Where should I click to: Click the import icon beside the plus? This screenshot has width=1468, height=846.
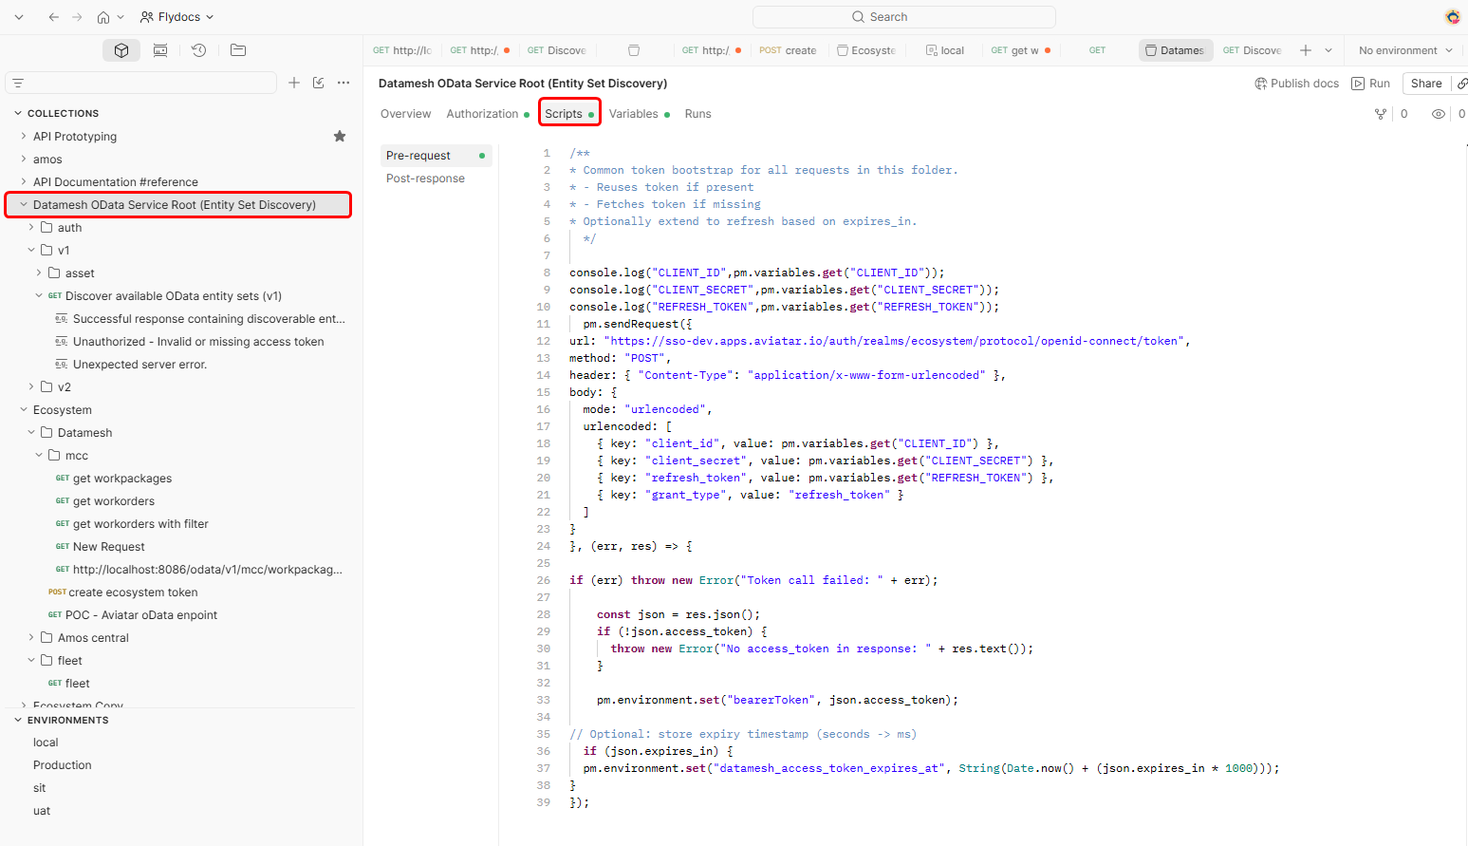[x=319, y=83]
